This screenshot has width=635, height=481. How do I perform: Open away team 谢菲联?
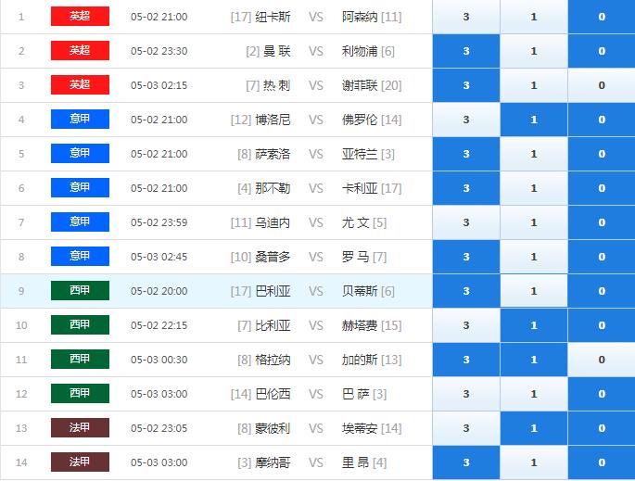pyautogui.click(x=360, y=85)
